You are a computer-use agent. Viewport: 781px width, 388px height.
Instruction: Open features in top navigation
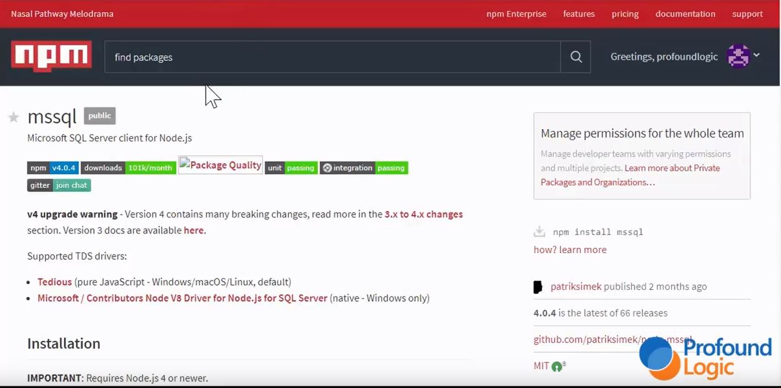[x=579, y=14]
